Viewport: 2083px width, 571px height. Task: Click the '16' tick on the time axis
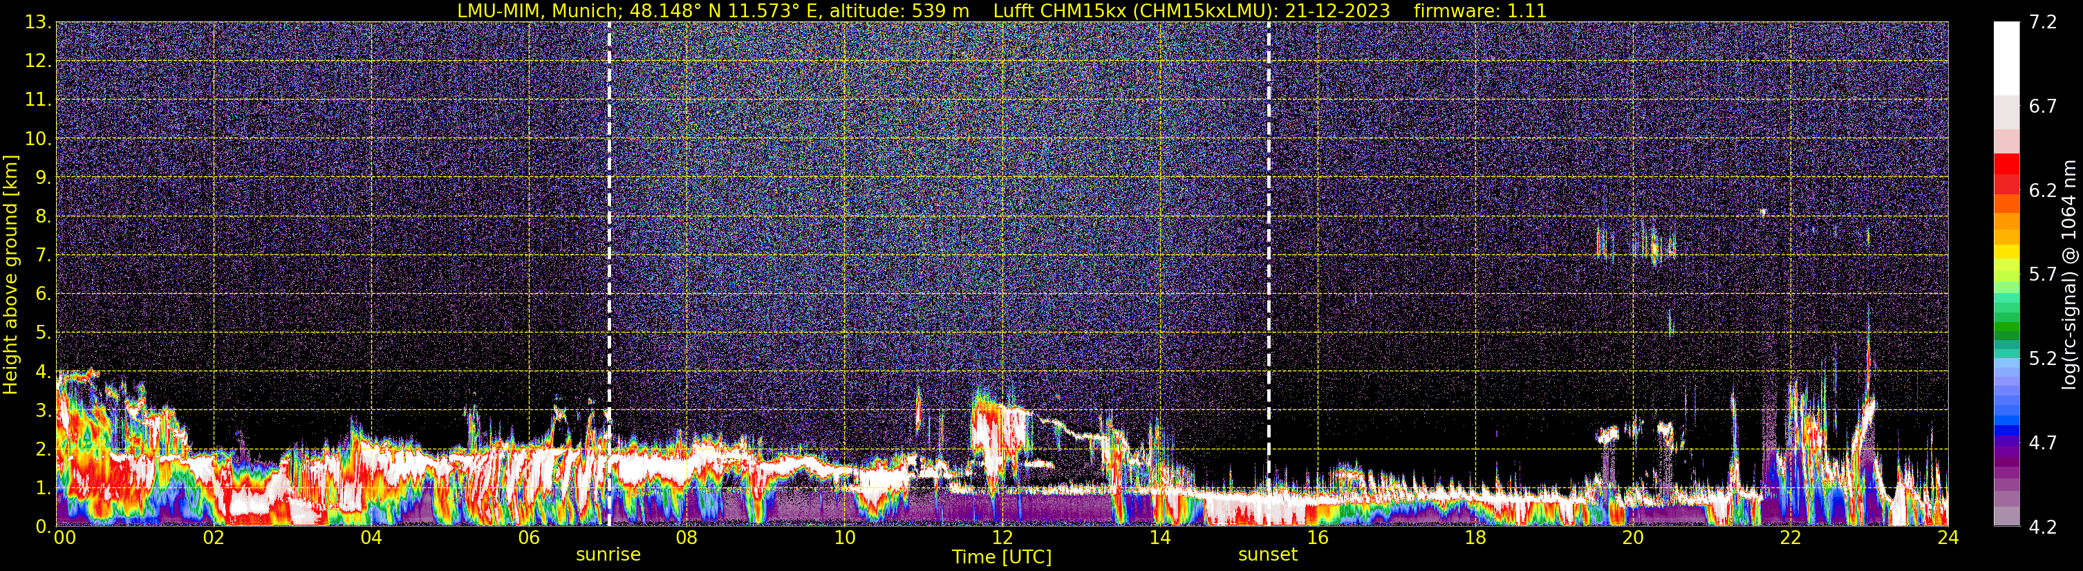tap(1317, 538)
